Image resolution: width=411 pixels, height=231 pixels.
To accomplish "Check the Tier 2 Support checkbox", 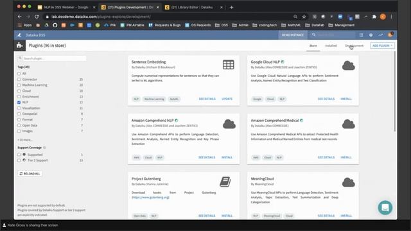I will [19, 160].
